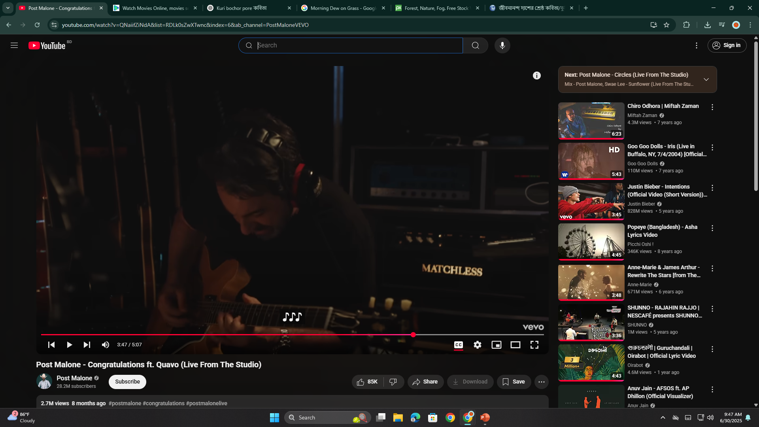Open Chrome extensions puzzle icon
This screenshot has height=427, width=759.
686,25
